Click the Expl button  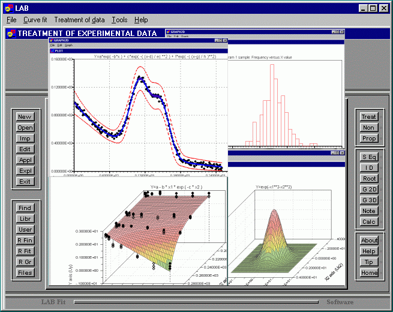pyautogui.click(x=25, y=171)
